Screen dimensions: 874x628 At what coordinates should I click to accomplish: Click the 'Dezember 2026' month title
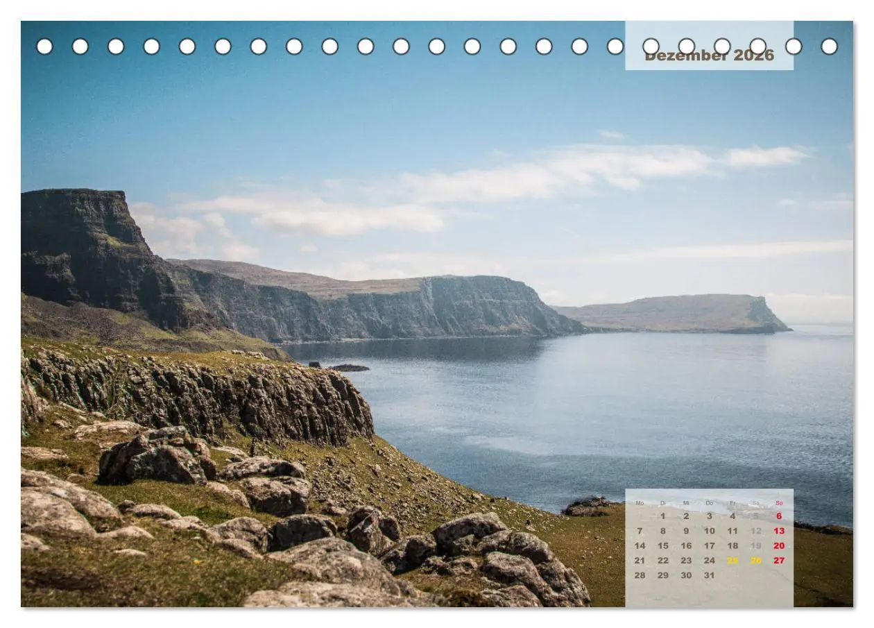coord(709,56)
